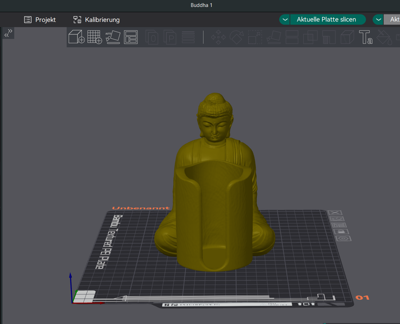Click the Split to parts icon
The width and height of the screenshot is (400, 324).
(x=170, y=37)
